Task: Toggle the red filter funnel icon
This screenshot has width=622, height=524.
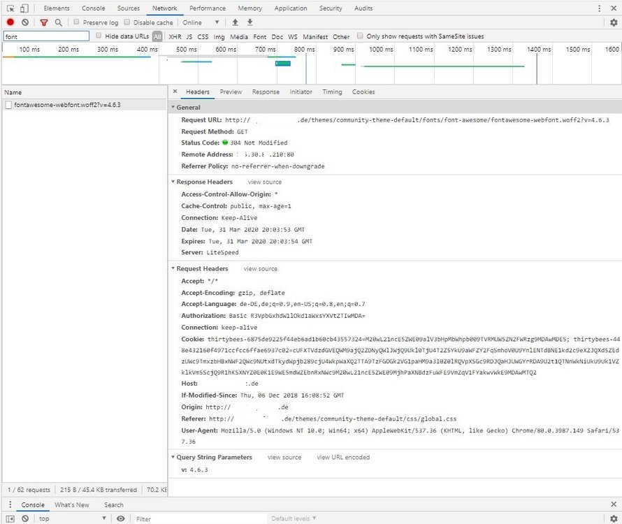Action: click(44, 22)
